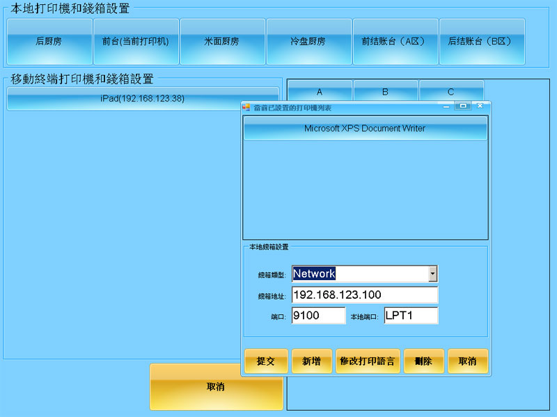Screen dimensions: 557x417
Task: Select 后结账台（B区） checkout printer
Action: [481, 42]
